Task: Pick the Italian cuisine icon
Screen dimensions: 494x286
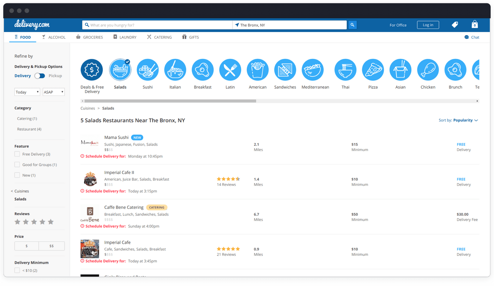Action: tap(175, 70)
